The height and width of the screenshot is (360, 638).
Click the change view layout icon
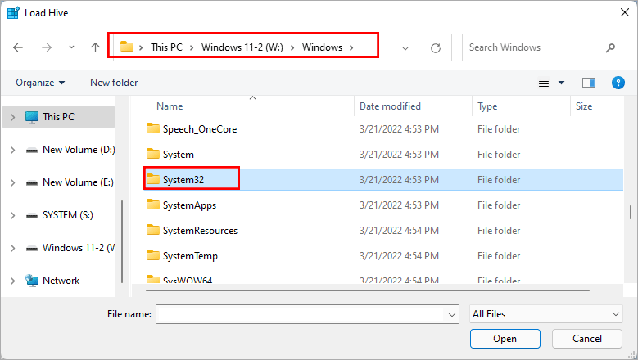(544, 83)
